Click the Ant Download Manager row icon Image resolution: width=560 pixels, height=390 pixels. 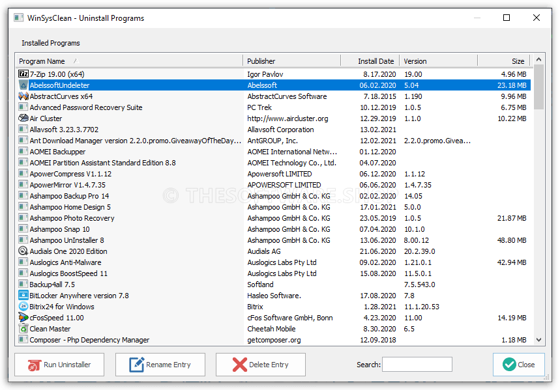[x=23, y=140]
